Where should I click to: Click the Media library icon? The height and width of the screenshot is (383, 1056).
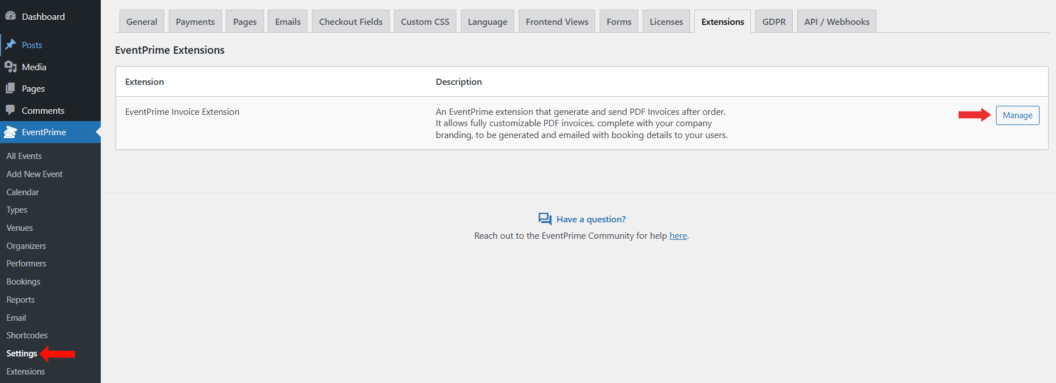pyautogui.click(x=10, y=67)
